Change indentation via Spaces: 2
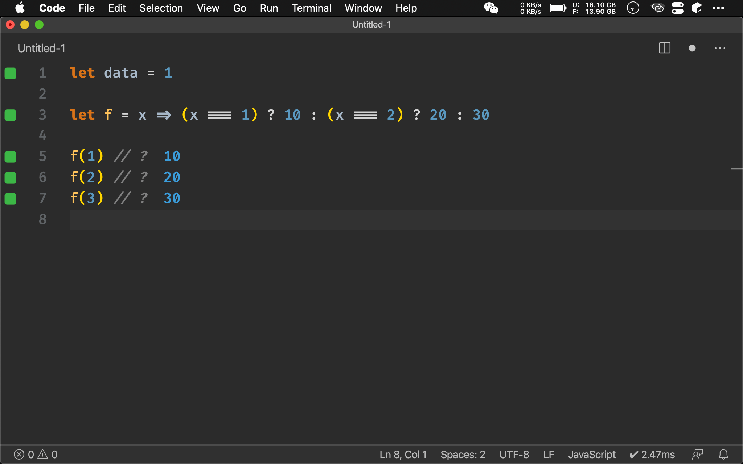Screen dimensions: 743x464 (x=463, y=455)
